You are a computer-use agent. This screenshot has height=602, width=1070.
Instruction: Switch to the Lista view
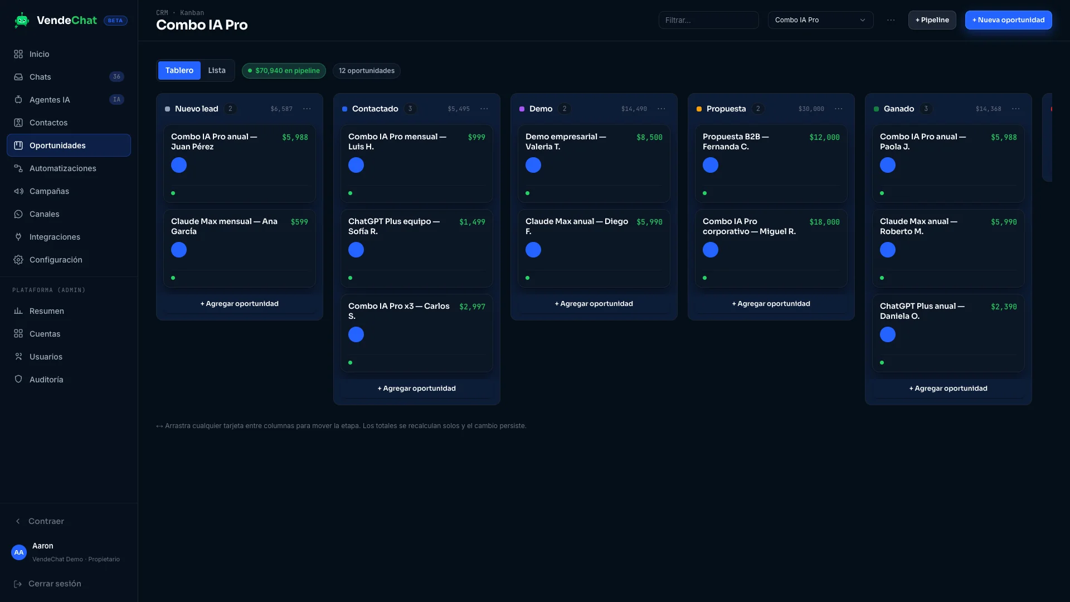(x=217, y=71)
